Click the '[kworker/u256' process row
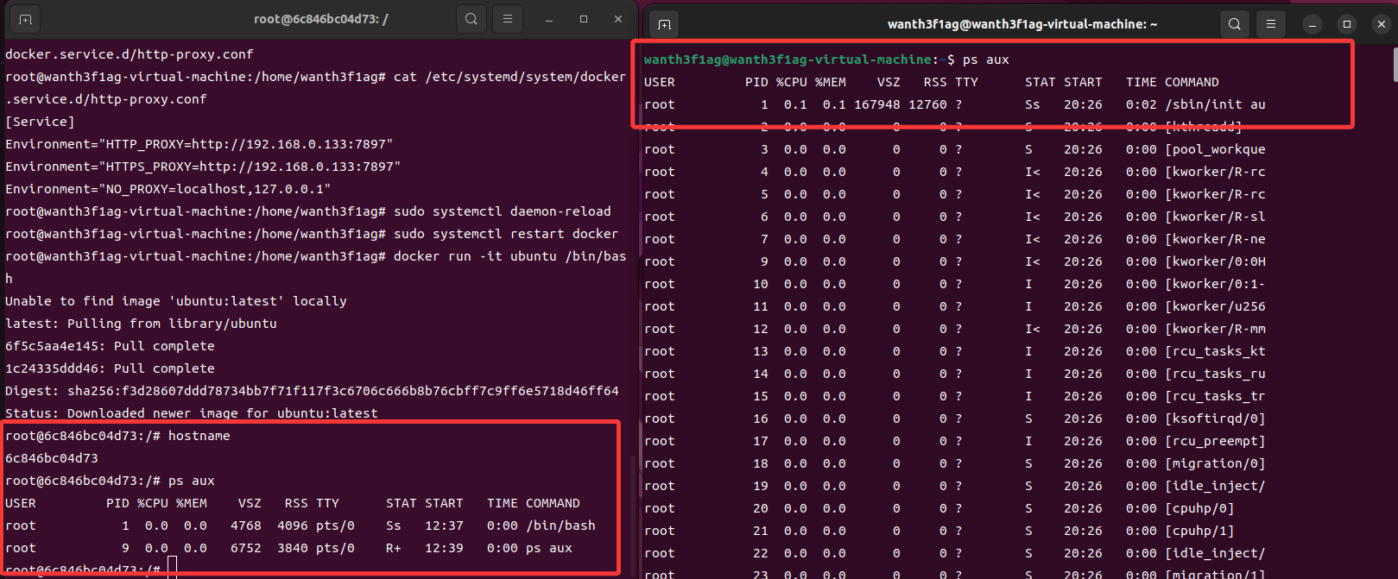1398x579 pixels. click(955, 306)
